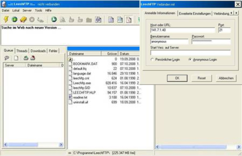
Task: Click the grey disconnect cable icon
Action: pos(41,20)
